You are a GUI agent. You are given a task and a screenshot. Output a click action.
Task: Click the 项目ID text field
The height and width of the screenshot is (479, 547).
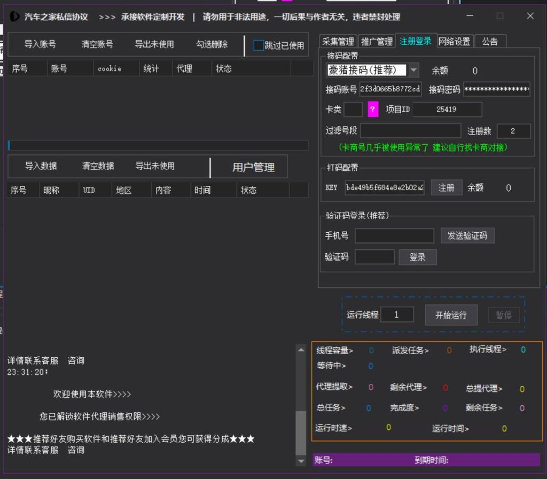tap(447, 109)
